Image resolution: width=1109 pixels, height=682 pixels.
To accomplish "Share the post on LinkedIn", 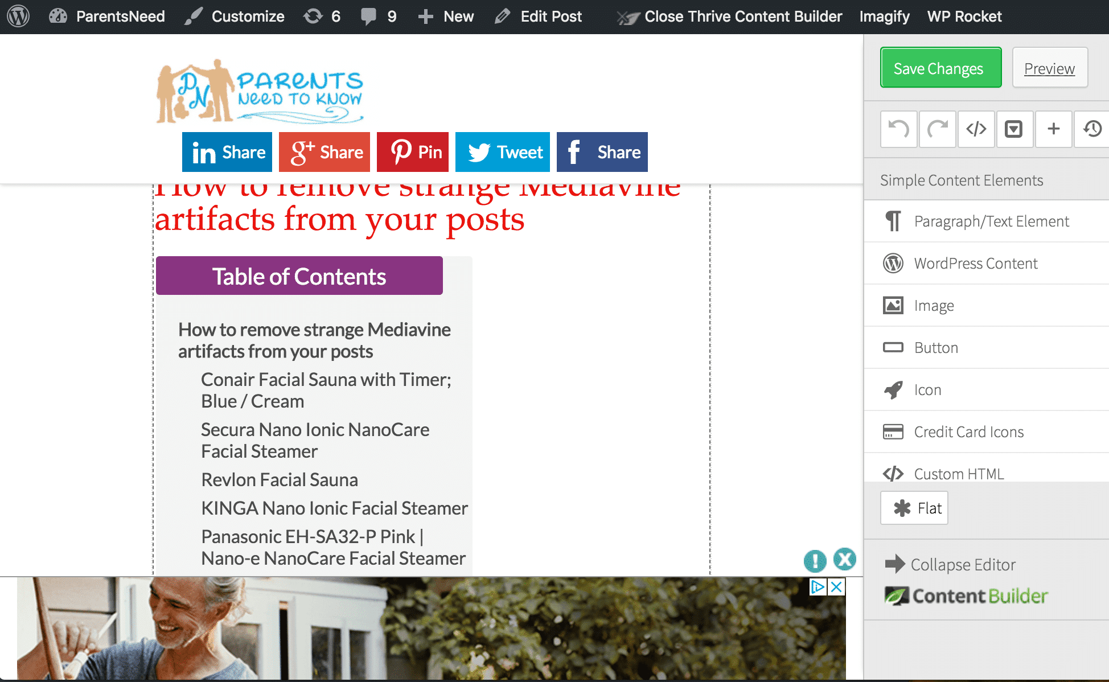I will click(227, 152).
